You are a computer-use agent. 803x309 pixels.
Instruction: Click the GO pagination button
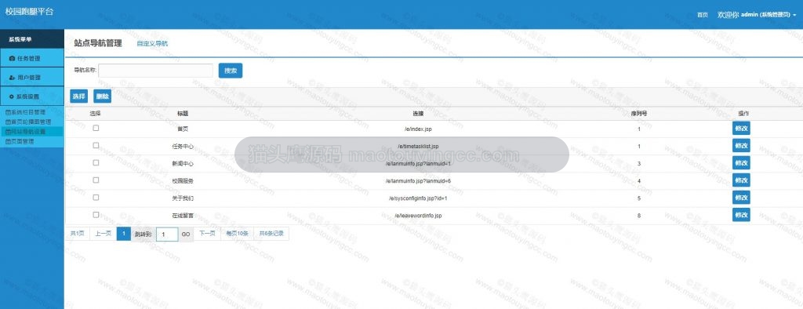point(186,234)
